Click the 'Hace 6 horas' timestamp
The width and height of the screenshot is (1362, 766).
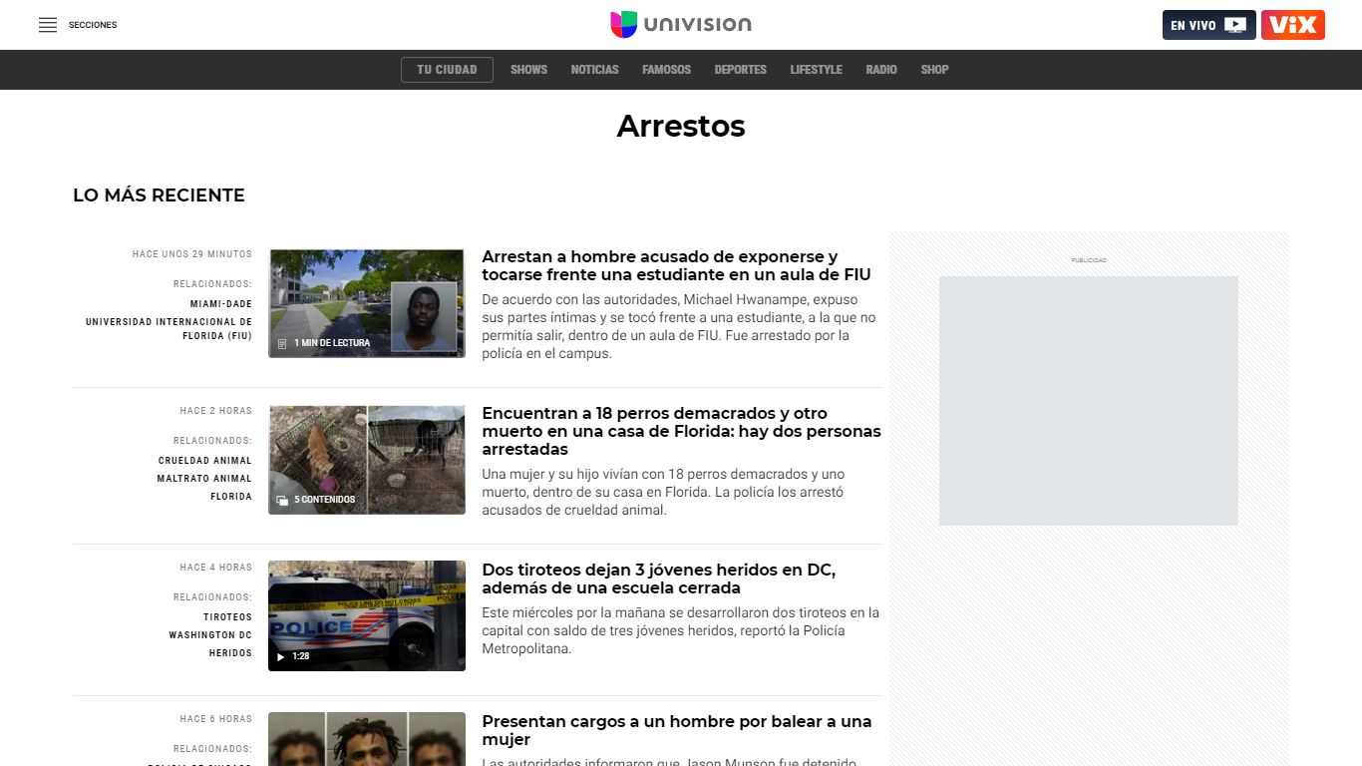216,719
